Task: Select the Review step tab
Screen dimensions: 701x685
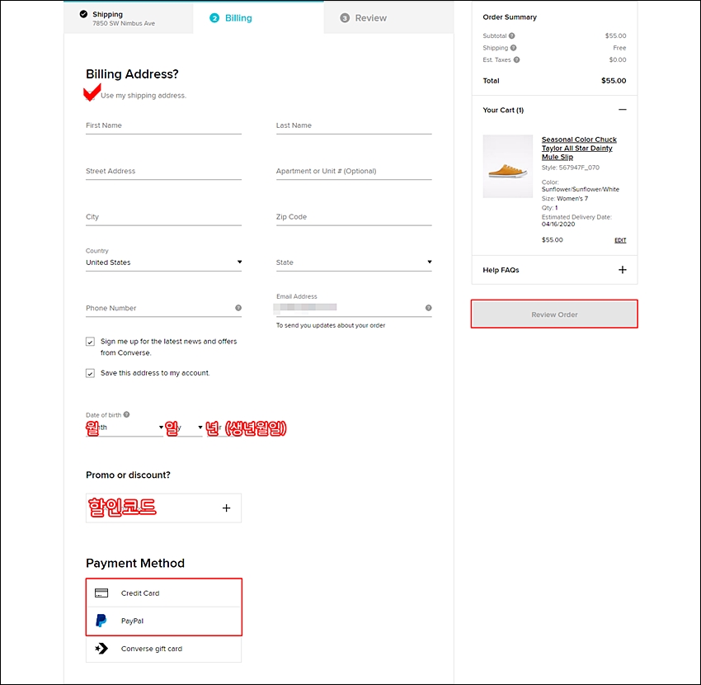Action: 388,18
